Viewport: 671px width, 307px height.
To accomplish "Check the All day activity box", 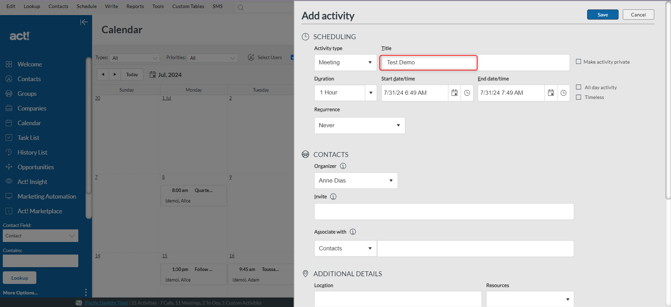I will point(578,87).
